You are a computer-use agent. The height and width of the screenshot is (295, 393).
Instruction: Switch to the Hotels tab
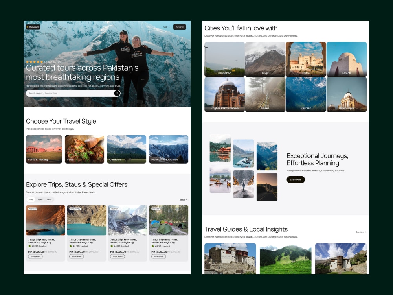40,200
